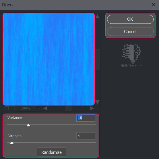Close the Fibers dialog window
Viewport: 159px width, 159px height.
coord(154,5)
